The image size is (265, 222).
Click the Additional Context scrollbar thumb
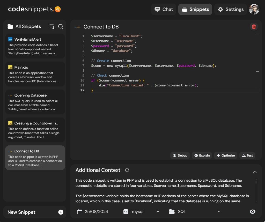(x=256, y=182)
